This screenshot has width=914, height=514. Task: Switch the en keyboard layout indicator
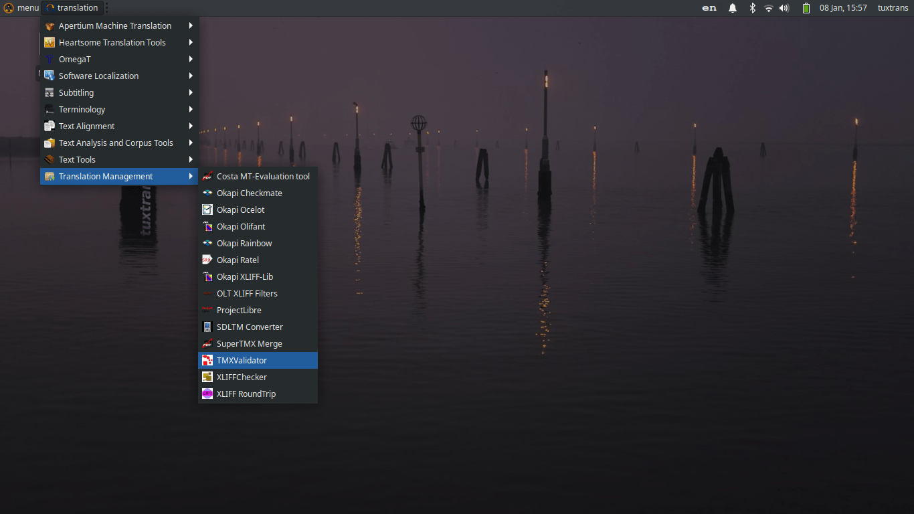[709, 8]
